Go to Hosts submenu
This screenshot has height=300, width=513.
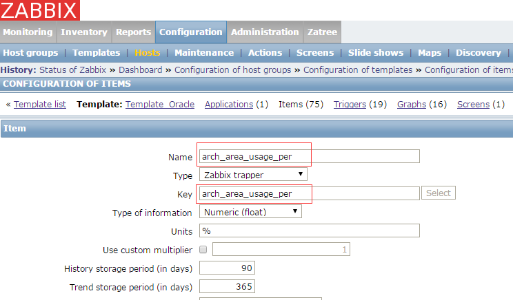pyautogui.click(x=148, y=52)
